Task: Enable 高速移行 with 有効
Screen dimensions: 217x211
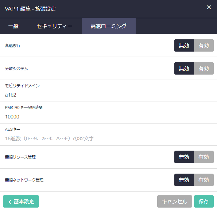Action: point(204,46)
